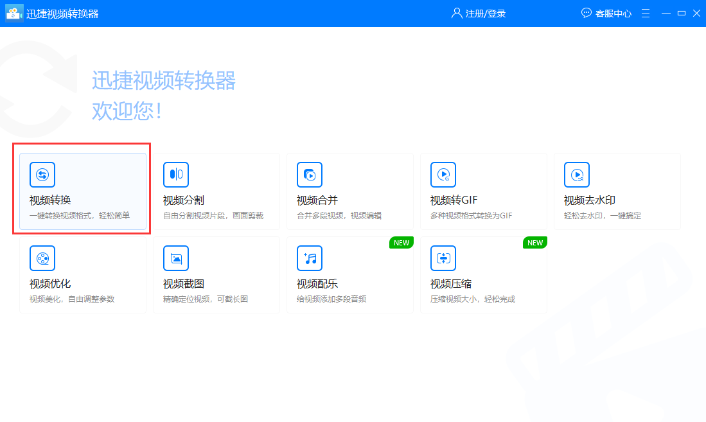Open the 视频转换 video convert icon

tap(42, 175)
